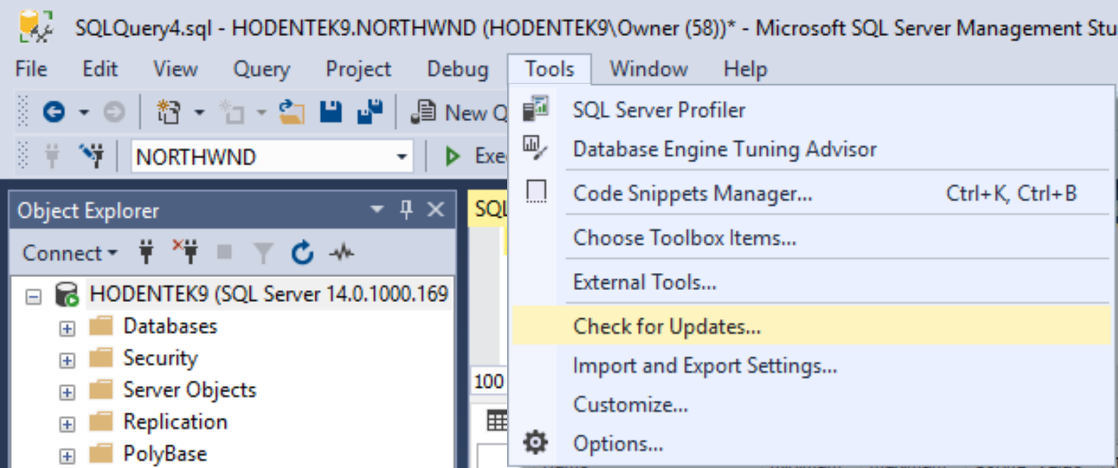1118x468 pixels.
Task: Open the View menu
Action: click(175, 69)
